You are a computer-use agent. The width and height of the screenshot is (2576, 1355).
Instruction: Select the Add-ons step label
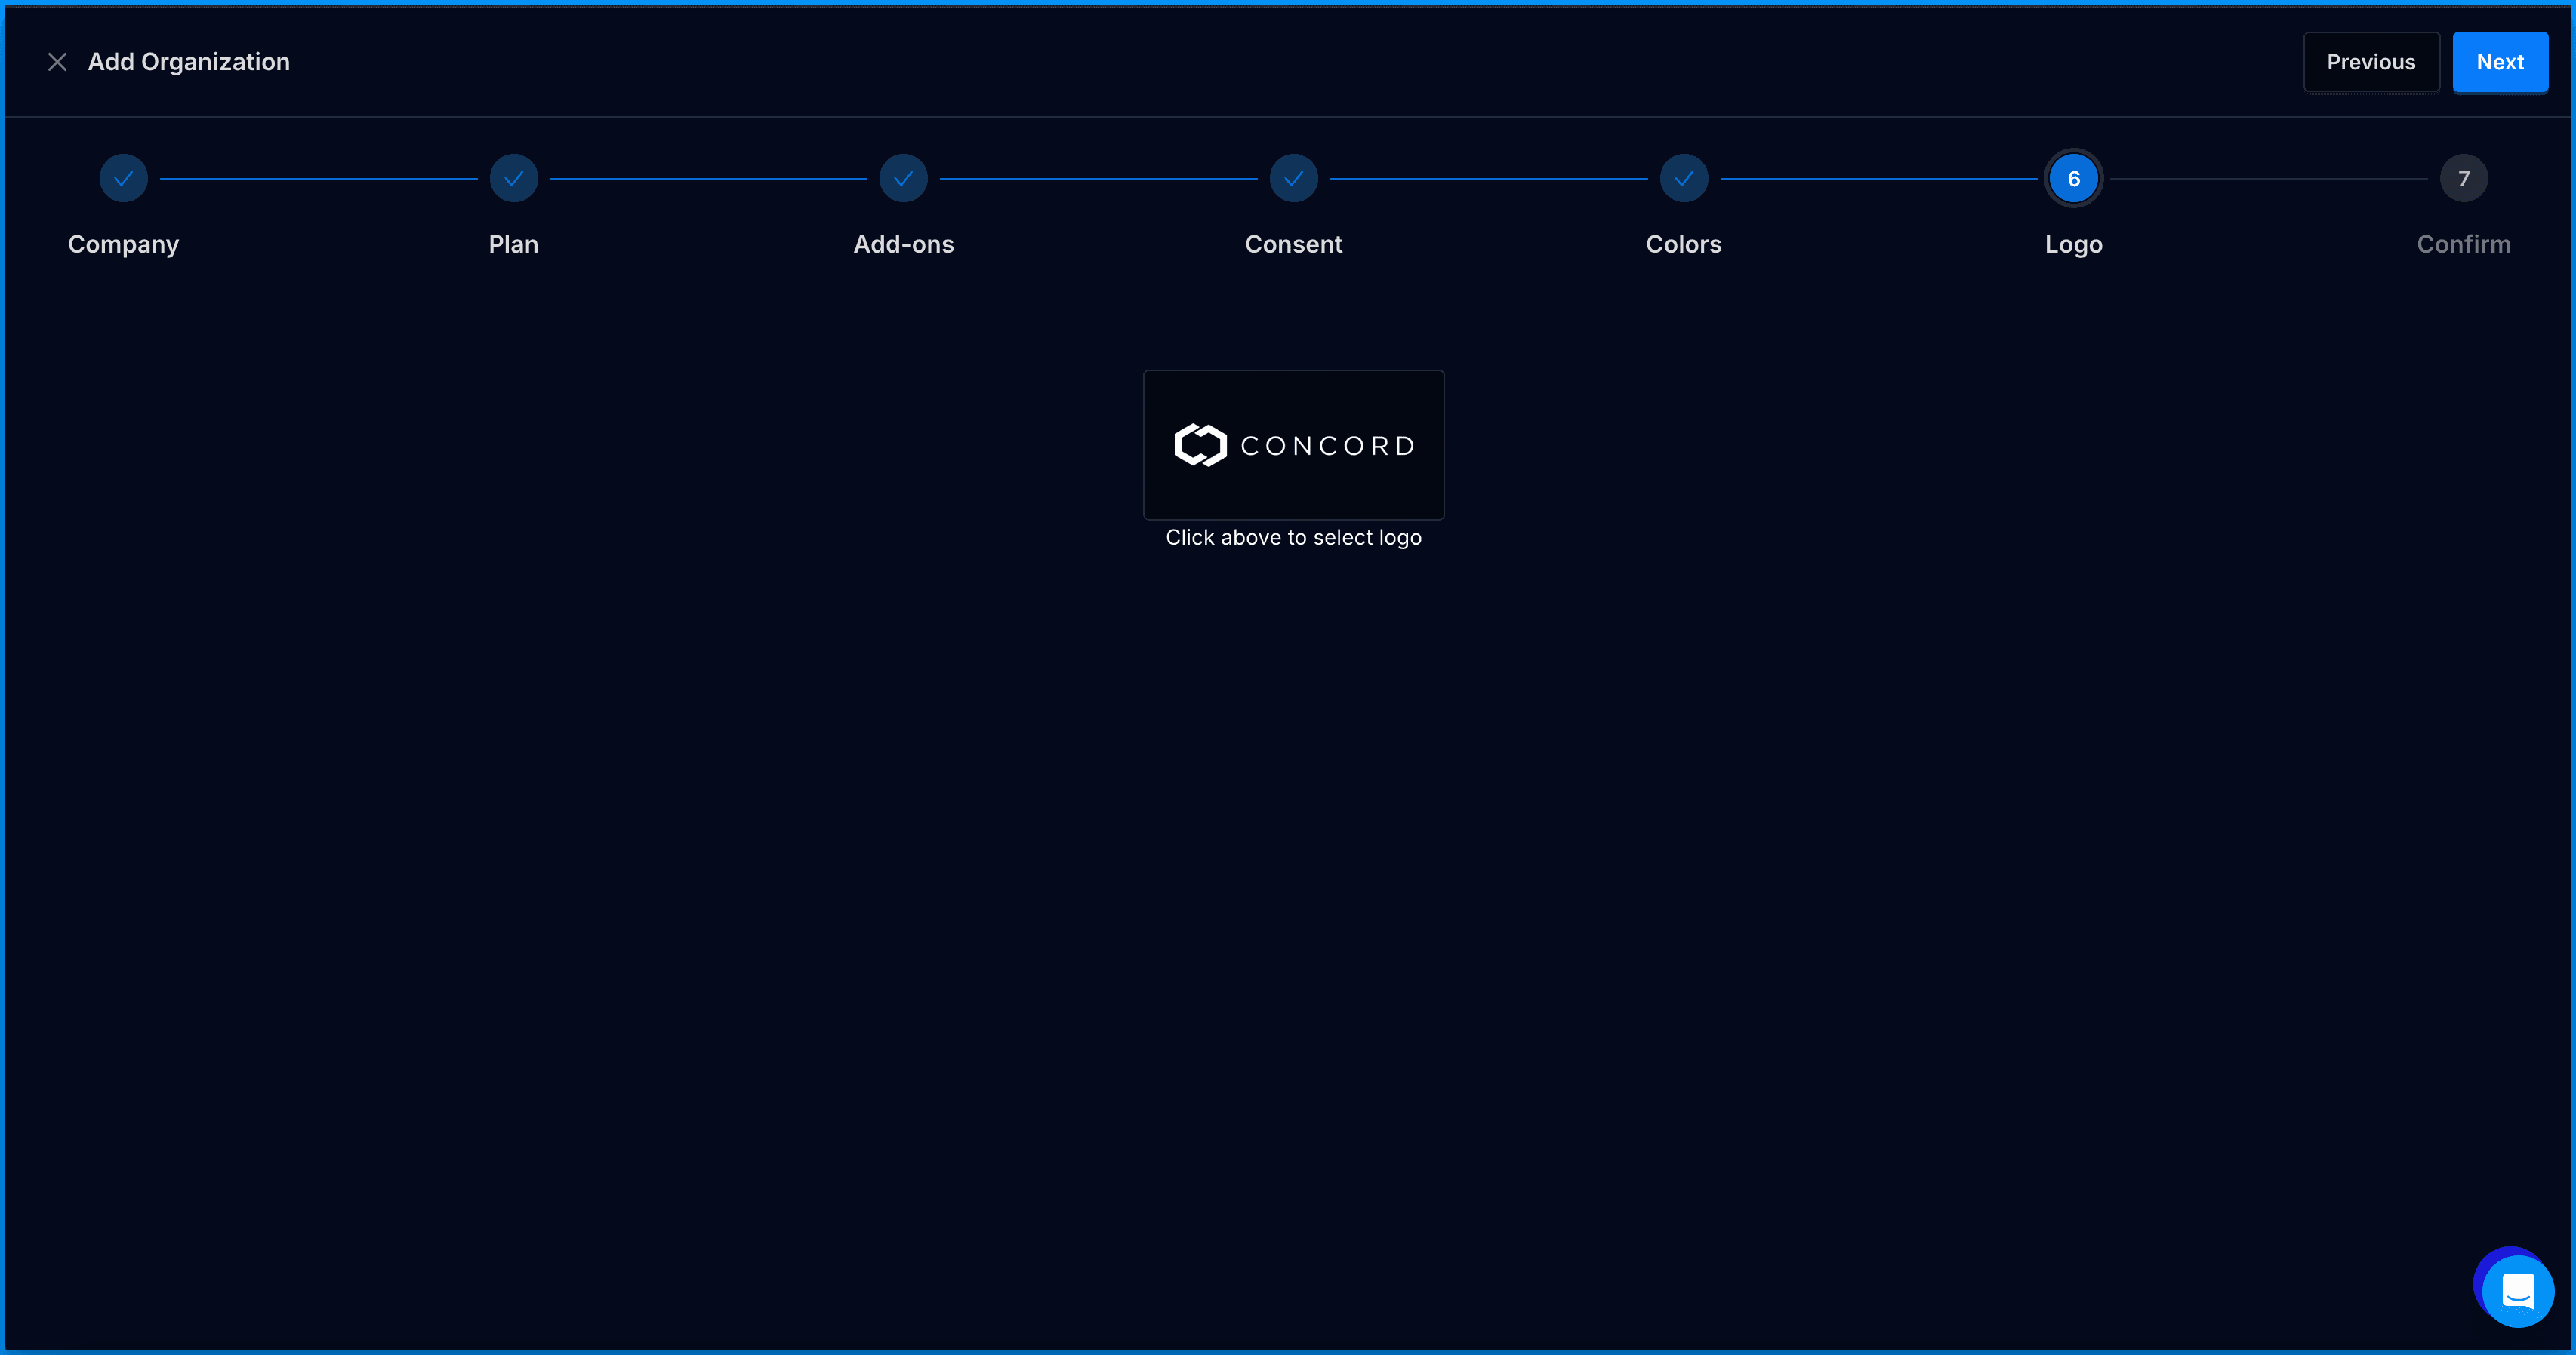[903, 244]
